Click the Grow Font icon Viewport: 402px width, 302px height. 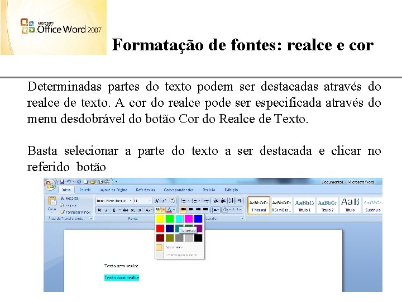pos(157,201)
